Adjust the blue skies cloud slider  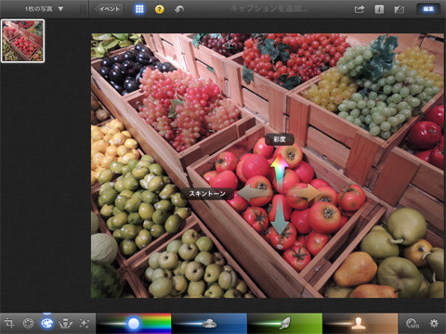209,324
